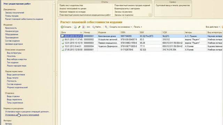This screenshot has width=223, height=125.
Task: Open the Планы продаж link
Action: 12,16
